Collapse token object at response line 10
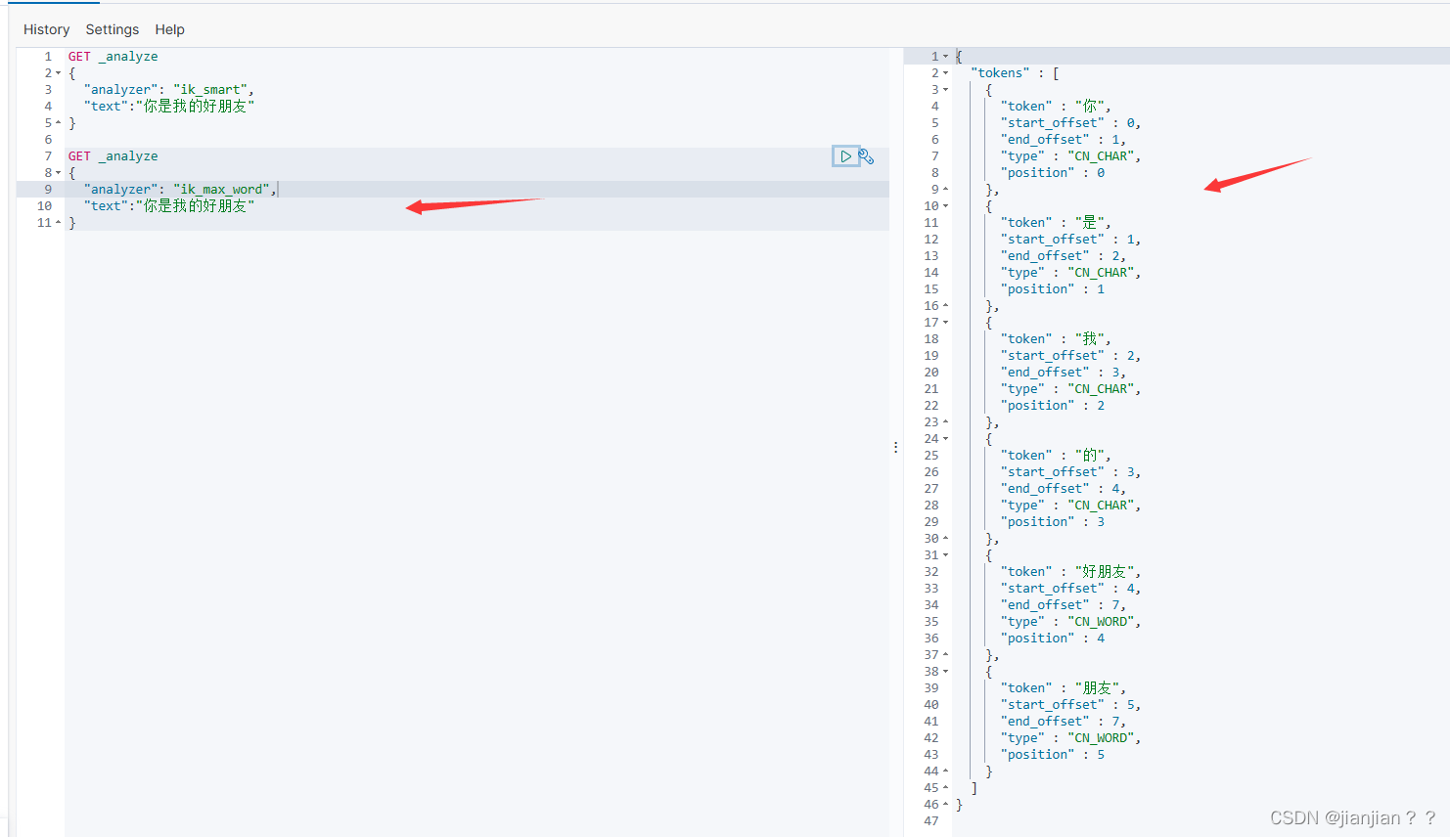Screen dimensions: 1450x837 coord(945,206)
